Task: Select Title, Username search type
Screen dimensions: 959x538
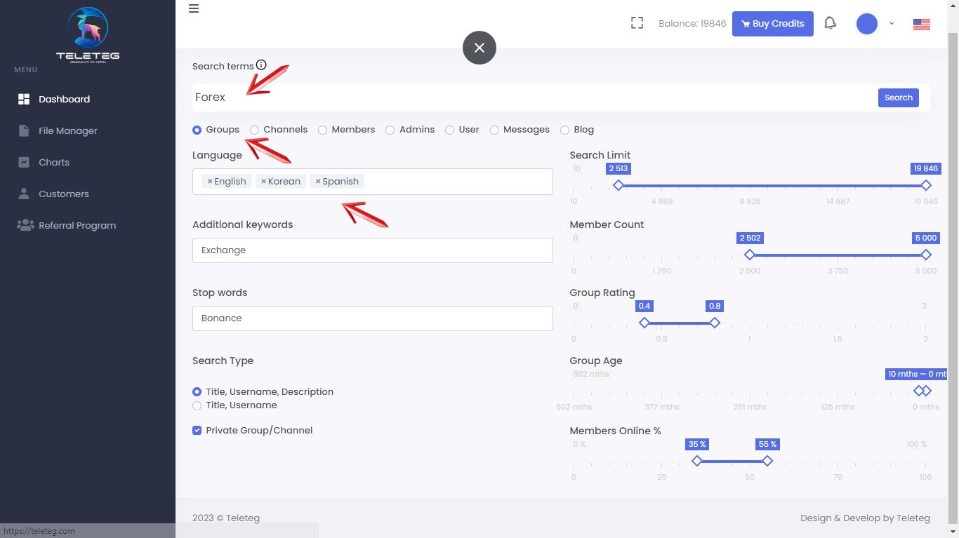Action: pyautogui.click(x=197, y=405)
